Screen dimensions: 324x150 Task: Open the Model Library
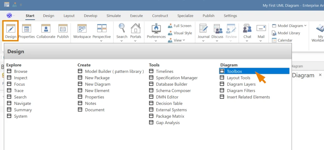286,33
